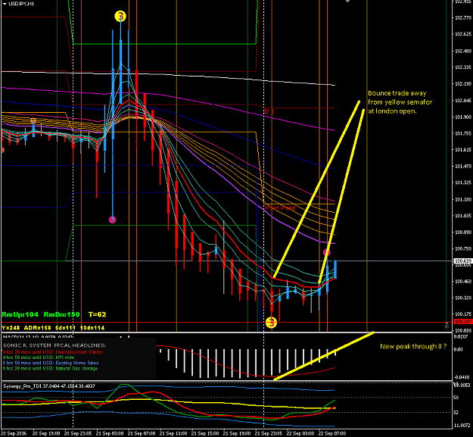
Task: Click 101.470 on the price scale
Action: [463, 167]
